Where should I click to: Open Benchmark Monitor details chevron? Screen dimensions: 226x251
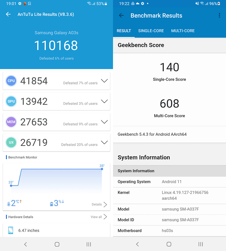105,204
